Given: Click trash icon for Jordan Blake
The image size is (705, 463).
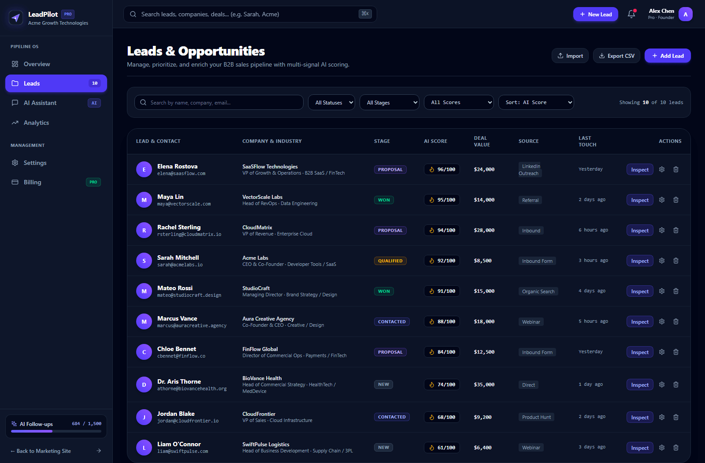Looking at the screenshot, I should click(676, 417).
